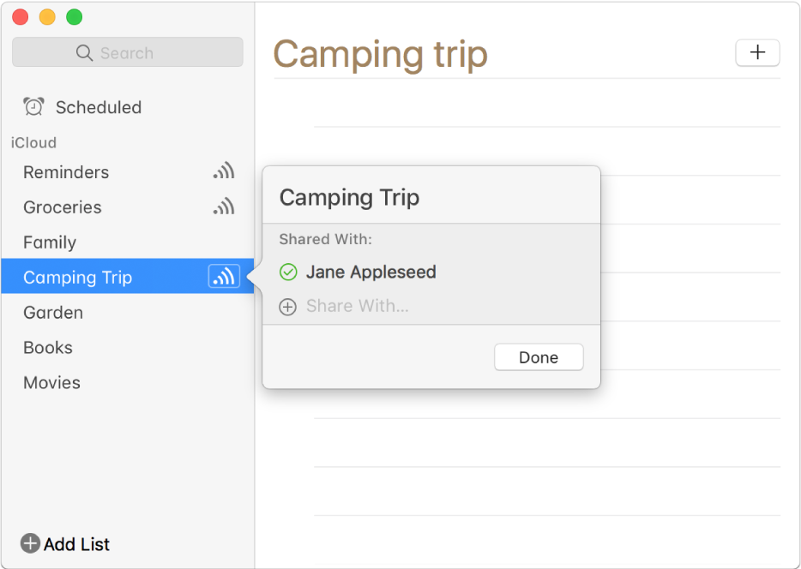Select the Family list
801x569 pixels.
[128, 242]
